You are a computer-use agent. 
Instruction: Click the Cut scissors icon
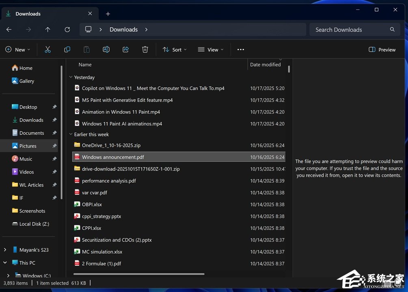tap(47, 50)
